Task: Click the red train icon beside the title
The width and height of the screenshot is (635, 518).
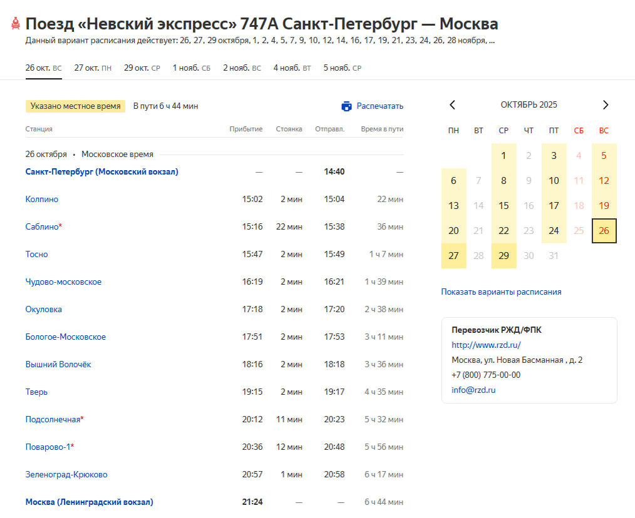Action: (16, 23)
